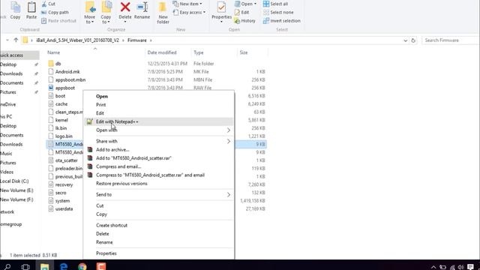Screen dimensions: 480x270
Task: Click Select all in the ribbon
Action: click(x=275, y=4)
